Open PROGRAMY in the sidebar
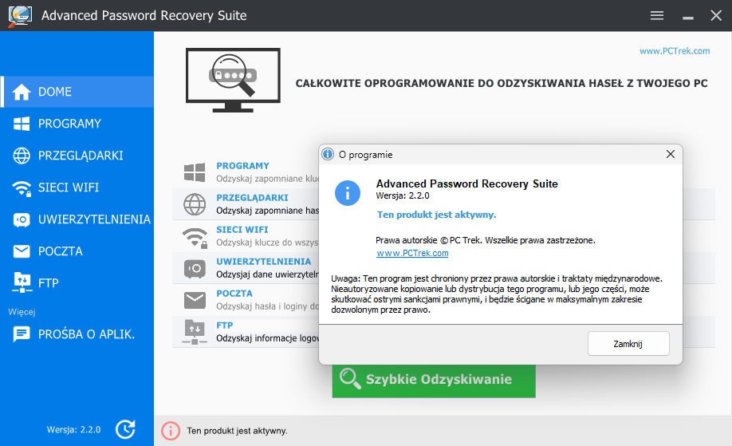This screenshot has height=446, width=732. pyautogui.click(x=77, y=124)
